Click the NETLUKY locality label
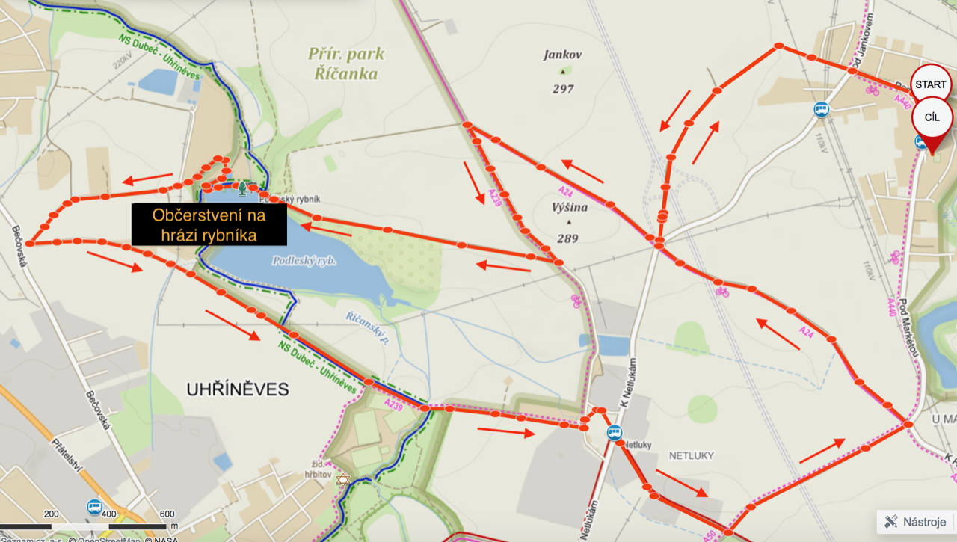Image resolution: width=957 pixels, height=542 pixels. pos(692,455)
